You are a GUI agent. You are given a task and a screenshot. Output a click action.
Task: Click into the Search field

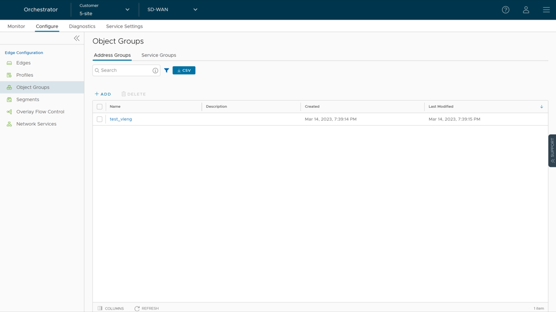pos(125,71)
